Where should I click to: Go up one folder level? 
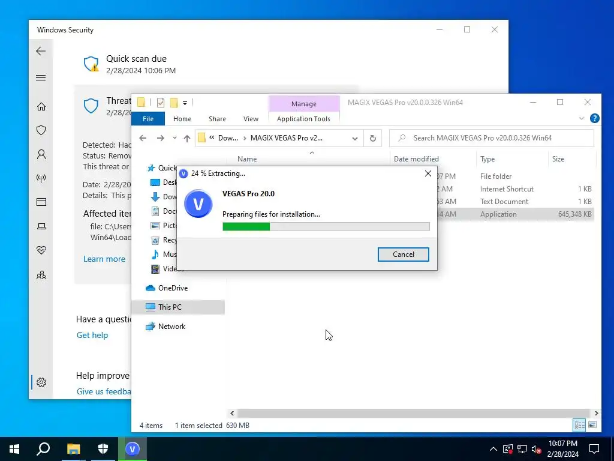187,138
